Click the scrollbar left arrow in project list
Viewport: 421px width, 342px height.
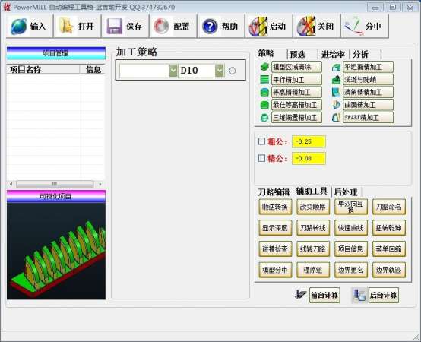11,184
